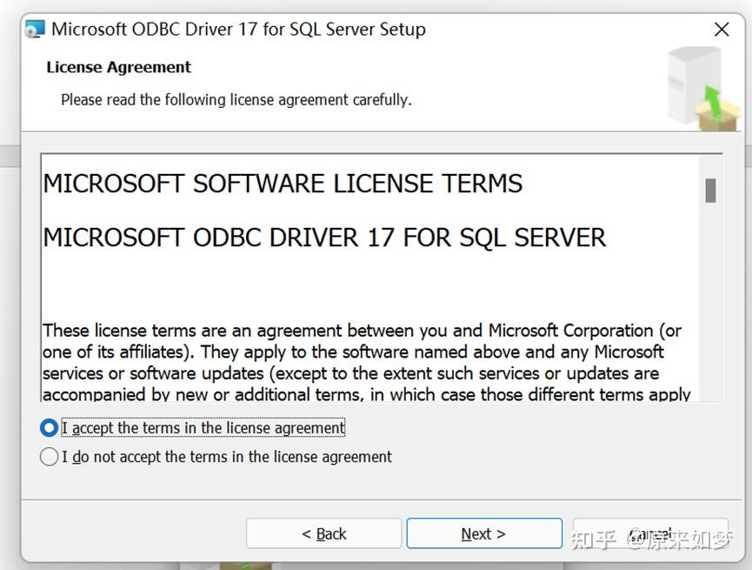The image size is (752, 570).
Task: Click the MICROSOFT SOFTWARE LICENSE TERMS heading
Action: 283,183
